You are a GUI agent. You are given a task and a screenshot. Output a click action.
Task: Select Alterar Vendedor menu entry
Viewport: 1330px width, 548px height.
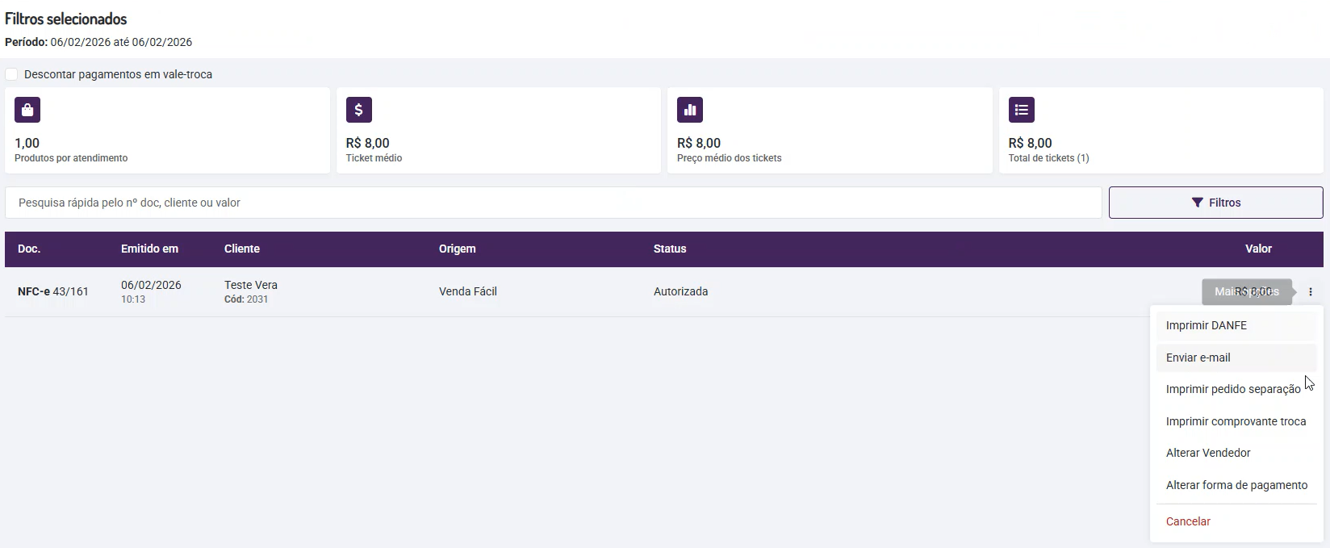tap(1208, 453)
